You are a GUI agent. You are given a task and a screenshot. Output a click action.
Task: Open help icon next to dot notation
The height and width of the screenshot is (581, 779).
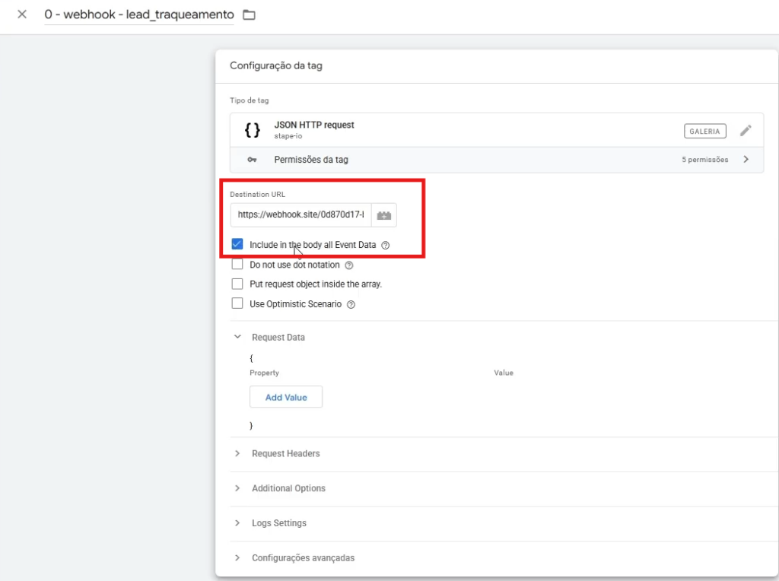[x=349, y=265]
